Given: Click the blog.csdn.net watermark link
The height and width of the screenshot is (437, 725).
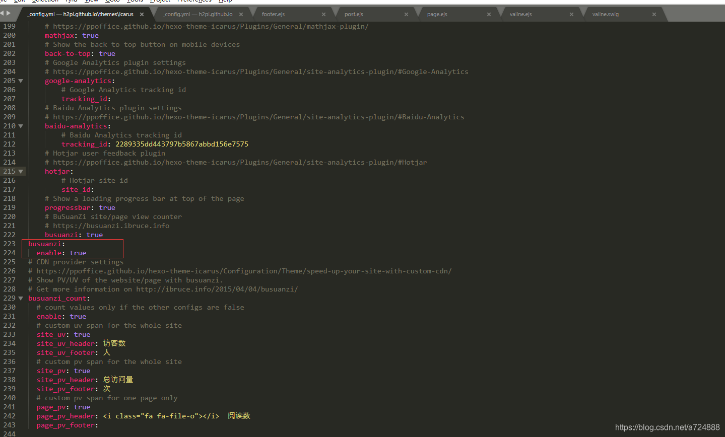Looking at the screenshot, I should click(668, 427).
